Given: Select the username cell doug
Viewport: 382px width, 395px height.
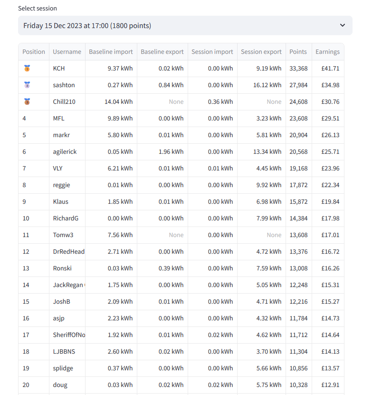Looking at the screenshot, I should tap(67, 385).
